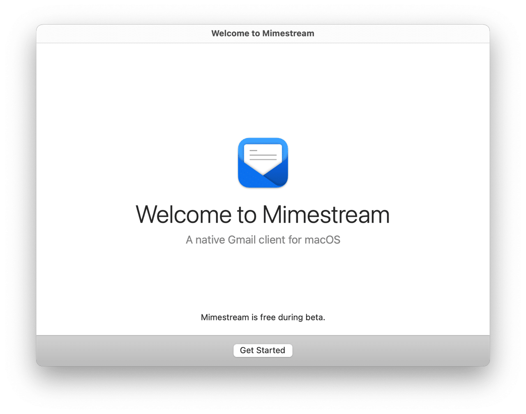Click "A native Gmail client for macOS" subtitle
The width and height of the screenshot is (526, 414).
click(263, 240)
